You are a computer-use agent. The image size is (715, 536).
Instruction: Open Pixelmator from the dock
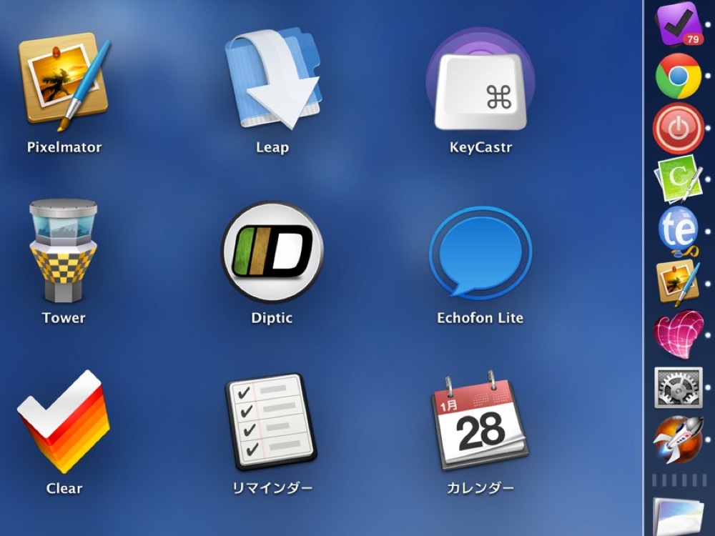678,282
